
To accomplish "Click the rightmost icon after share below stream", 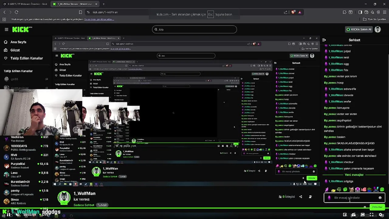I will pos(310,197).
